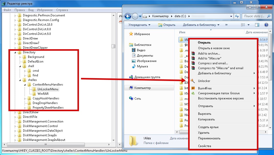This screenshot has width=274, height=155.
Task: Click the Unlocker wand icon in context menu
Action: pyautogui.click(x=193, y=81)
